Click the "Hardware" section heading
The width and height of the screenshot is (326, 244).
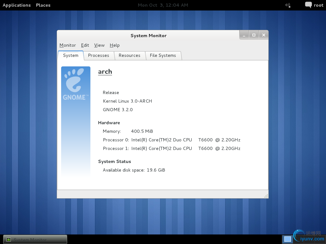(x=109, y=123)
